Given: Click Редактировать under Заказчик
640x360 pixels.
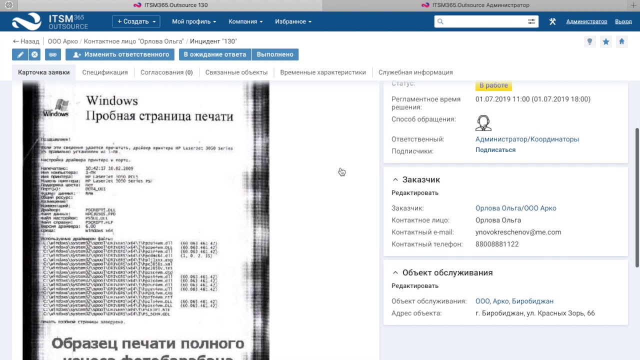Looking at the screenshot, I should pyautogui.click(x=415, y=193).
